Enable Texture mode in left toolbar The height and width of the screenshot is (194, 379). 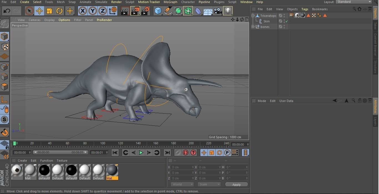pyautogui.click(x=4, y=46)
